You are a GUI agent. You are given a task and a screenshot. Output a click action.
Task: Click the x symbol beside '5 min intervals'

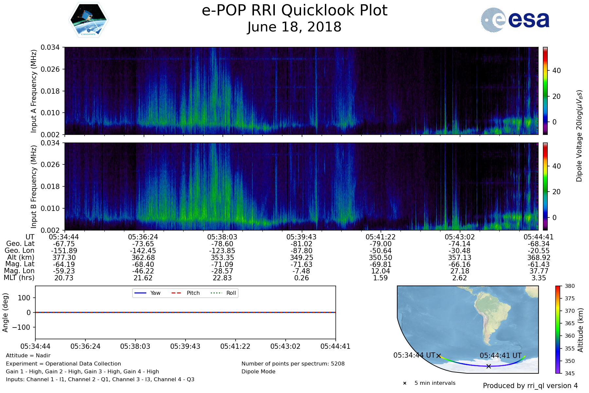[x=405, y=383]
